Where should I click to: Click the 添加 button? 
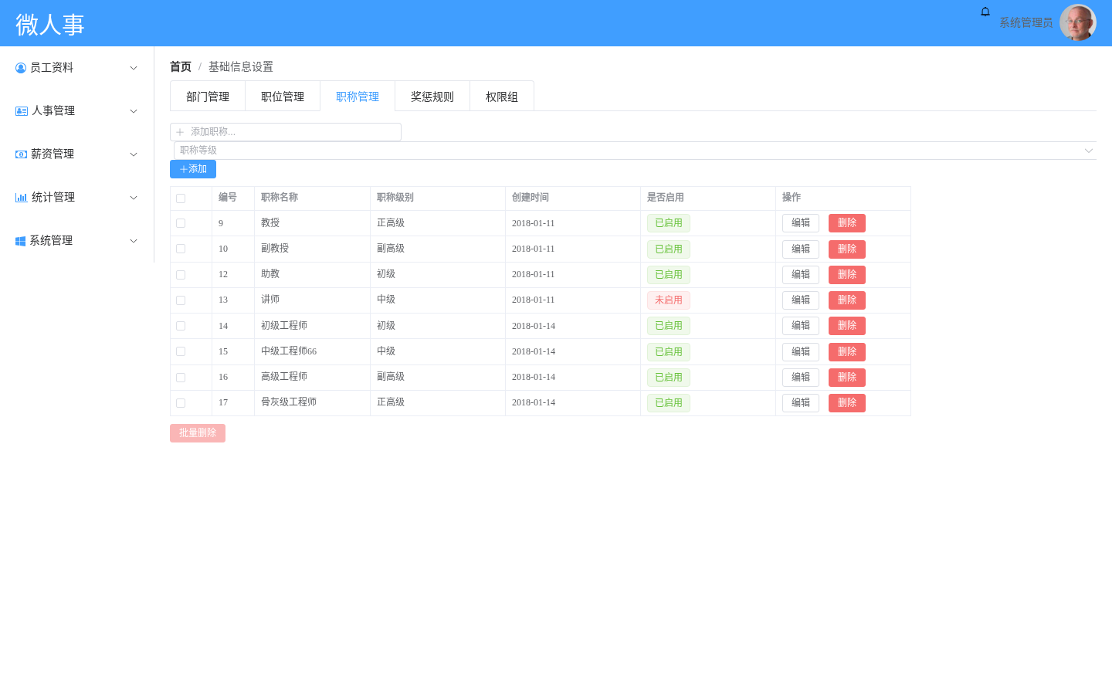pyautogui.click(x=193, y=169)
